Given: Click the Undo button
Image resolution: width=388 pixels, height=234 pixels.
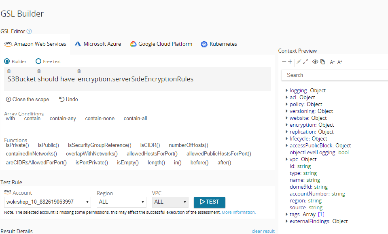Looking at the screenshot, I should pos(68,99).
